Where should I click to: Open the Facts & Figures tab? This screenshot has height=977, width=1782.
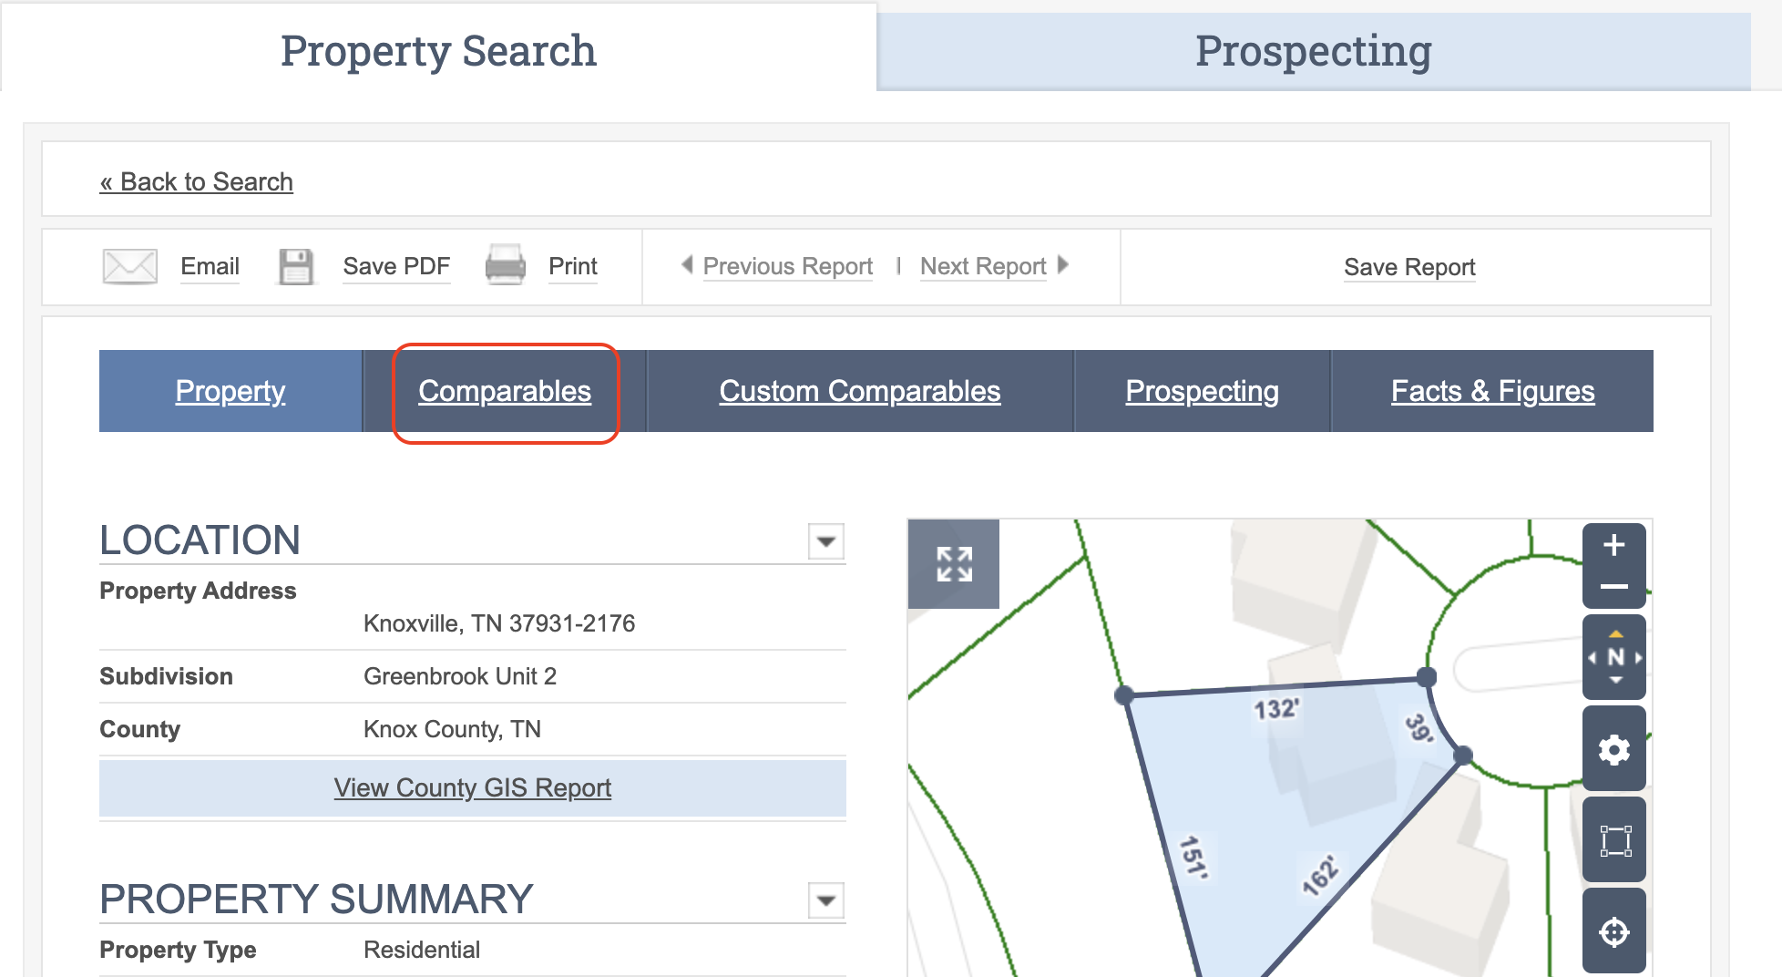[x=1492, y=391]
